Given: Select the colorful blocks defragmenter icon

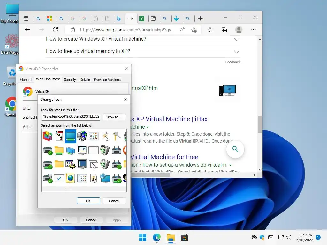Looking at the screenshot, I should coord(48,136).
